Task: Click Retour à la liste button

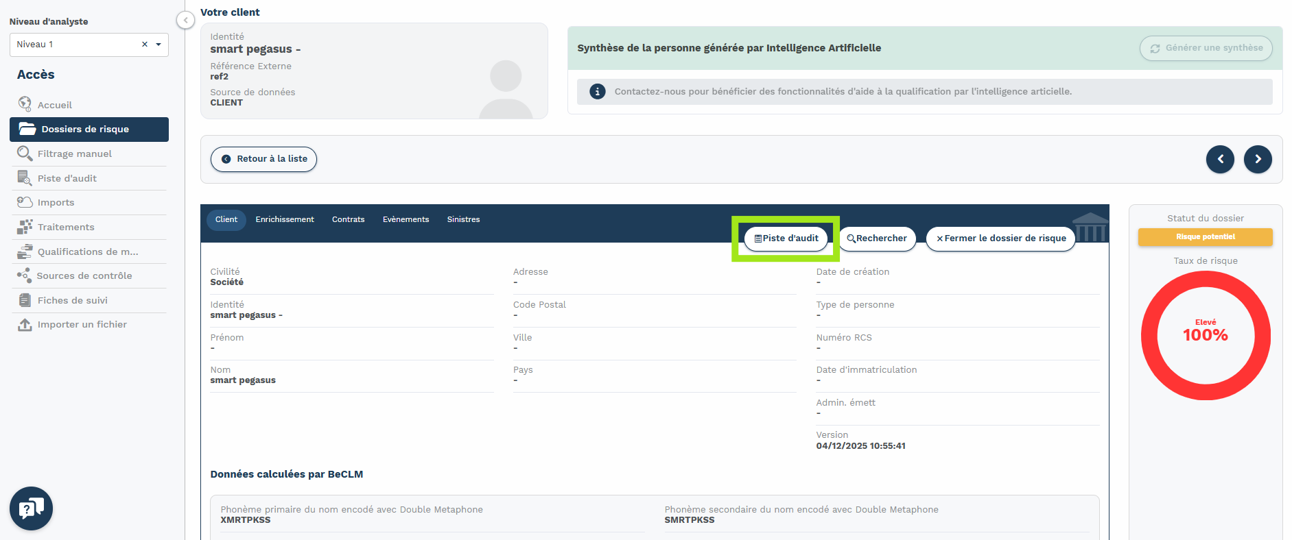Action: (263, 159)
